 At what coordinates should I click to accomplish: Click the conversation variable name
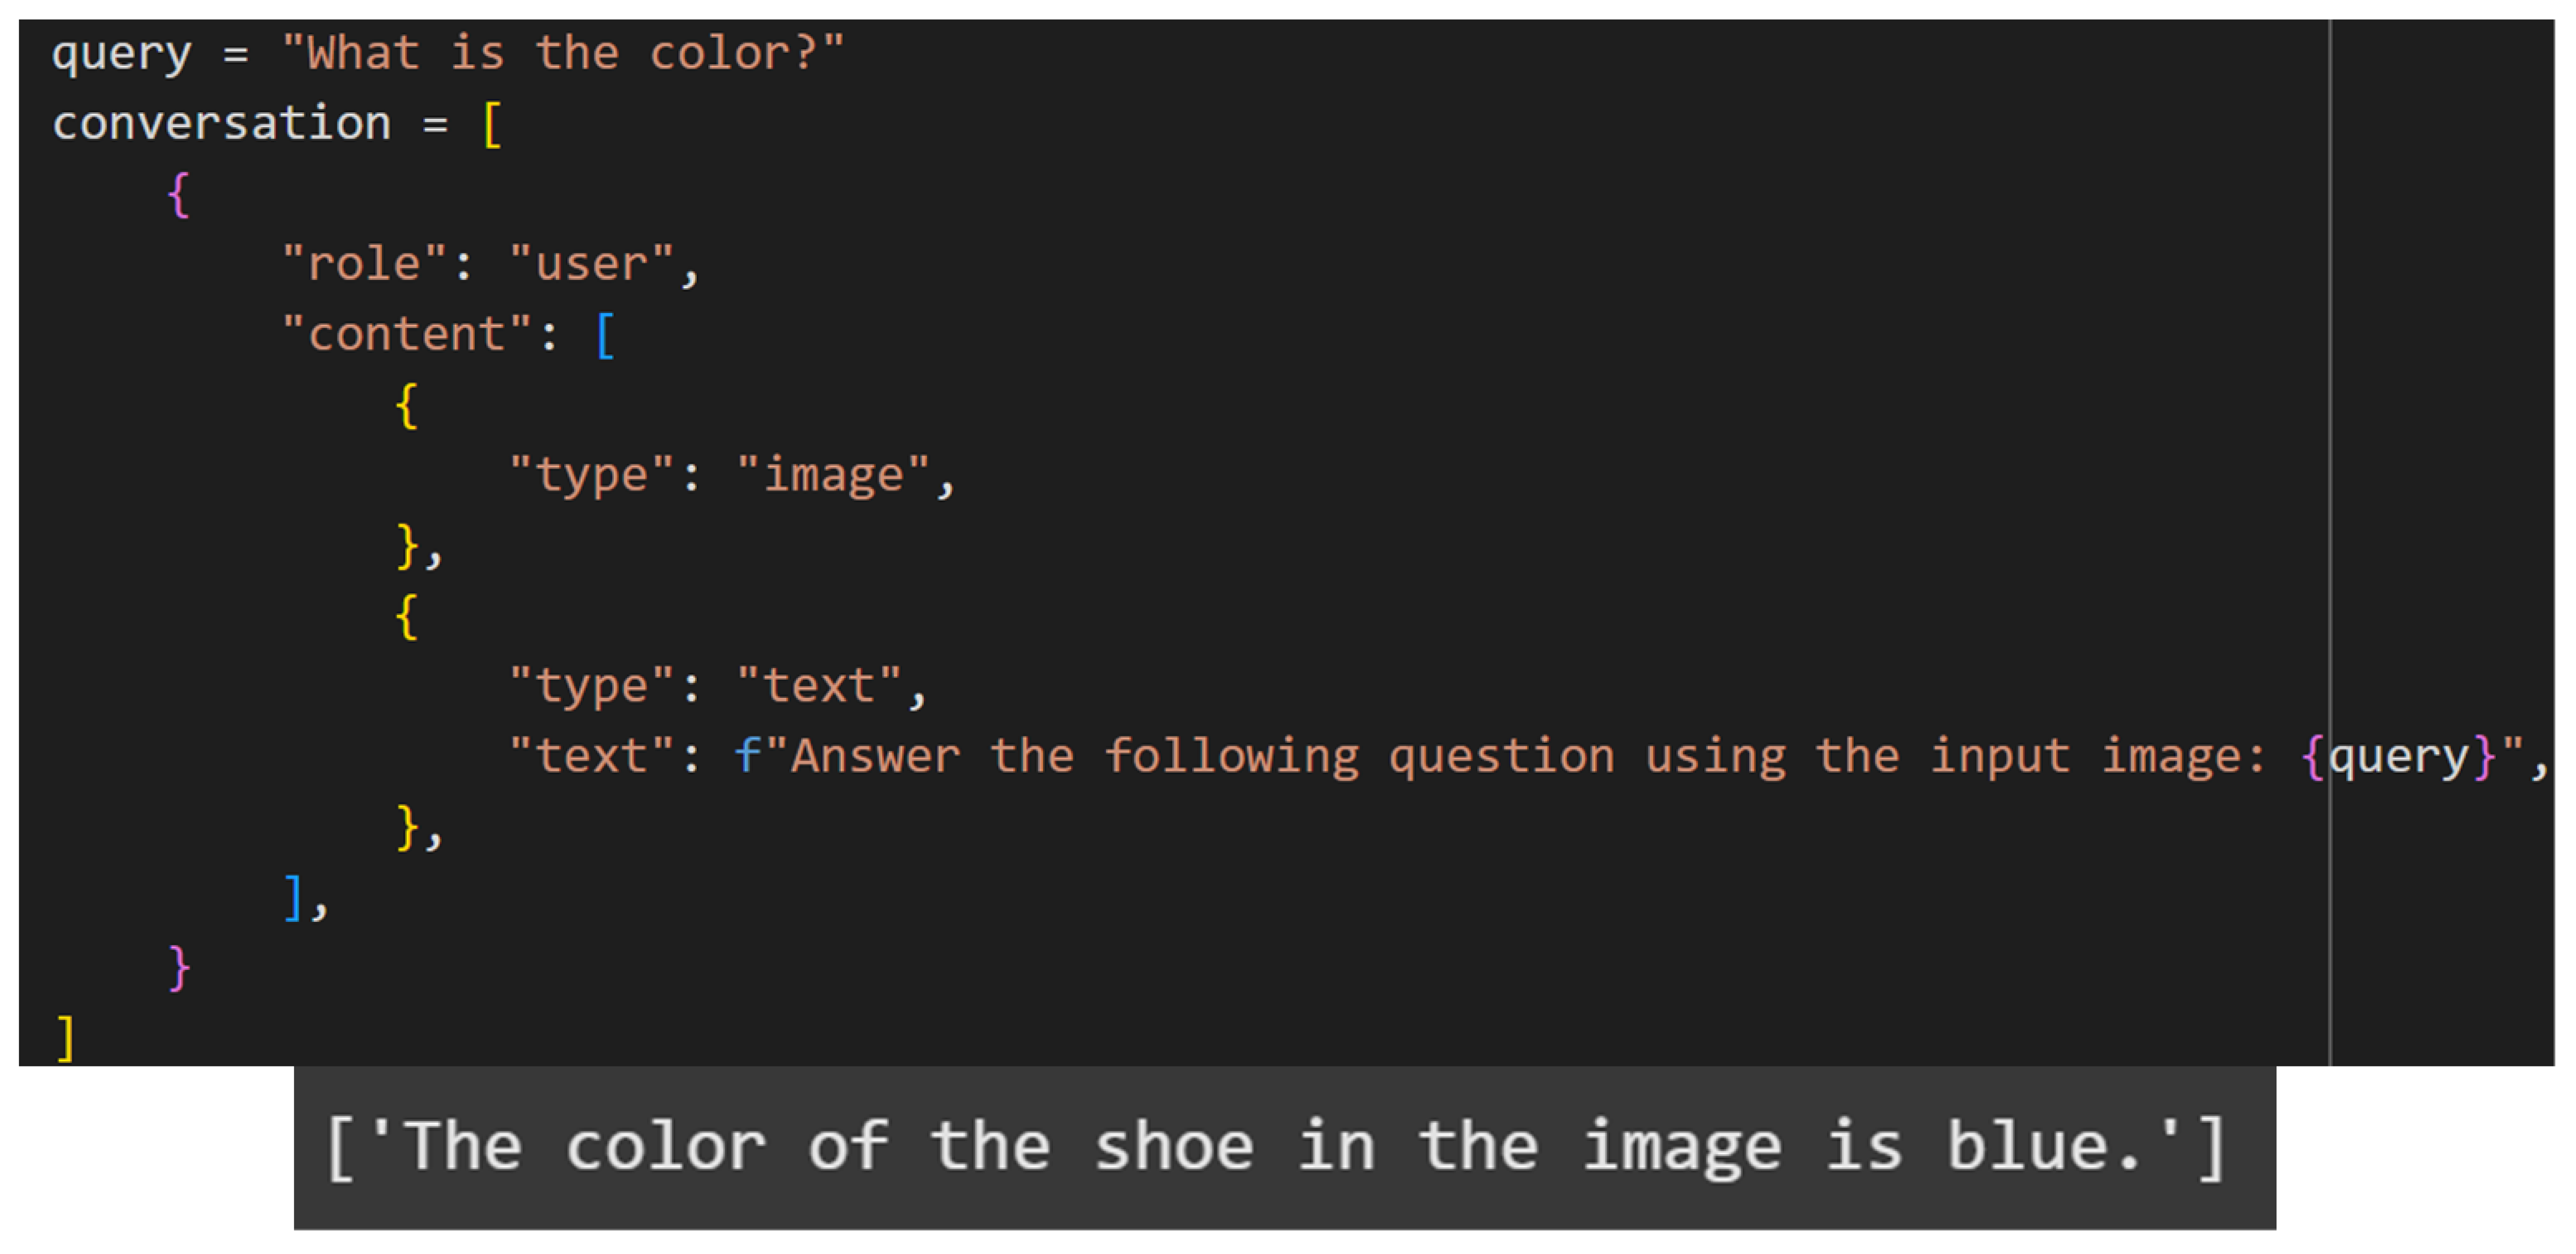(x=221, y=124)
